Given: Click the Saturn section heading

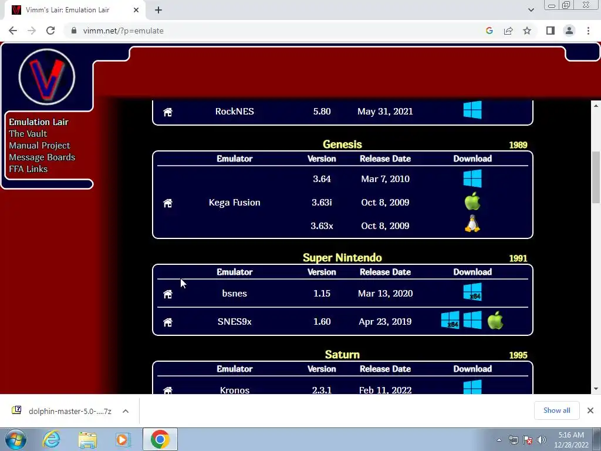Looking at the screenshot, I should [x=342, y=354].
